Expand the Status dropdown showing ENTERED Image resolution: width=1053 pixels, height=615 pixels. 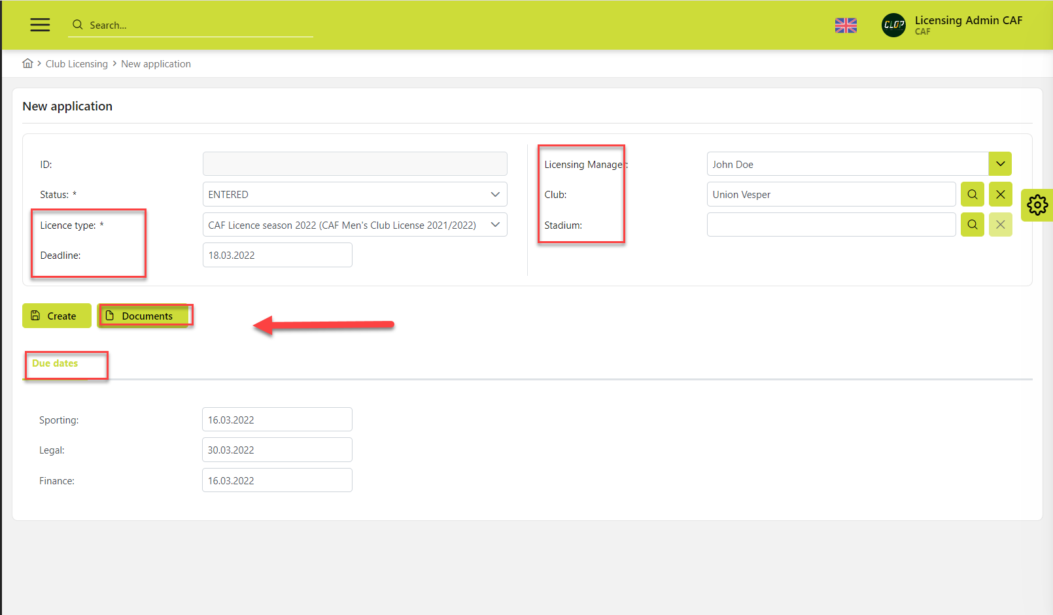[354, 195]
